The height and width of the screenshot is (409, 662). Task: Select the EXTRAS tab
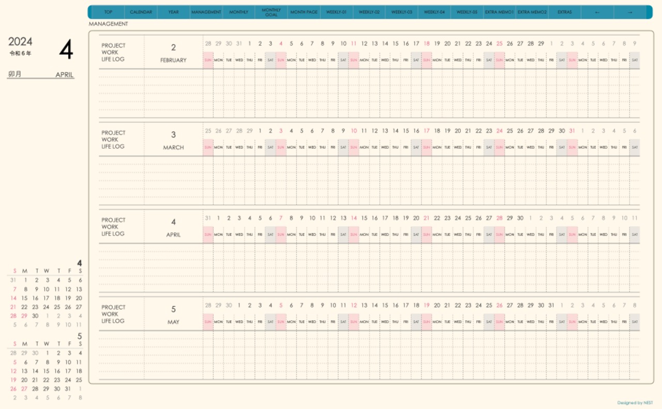(565, 12)
